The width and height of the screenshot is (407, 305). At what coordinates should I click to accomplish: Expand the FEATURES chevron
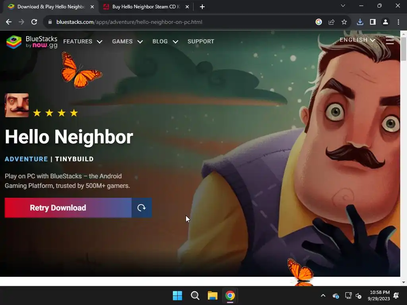tap(100, 42)
